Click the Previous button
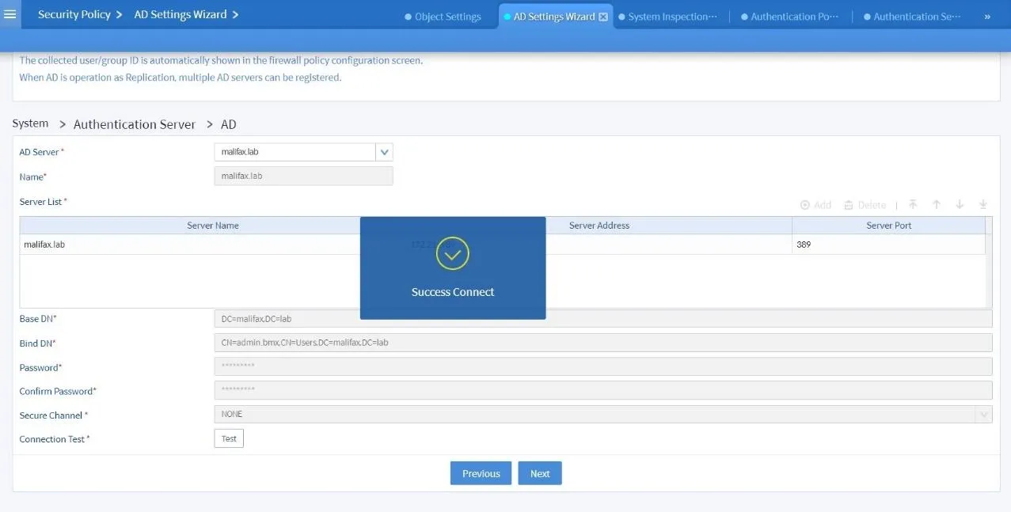This screenshot has width=1011, height=512. click(480, 472)
